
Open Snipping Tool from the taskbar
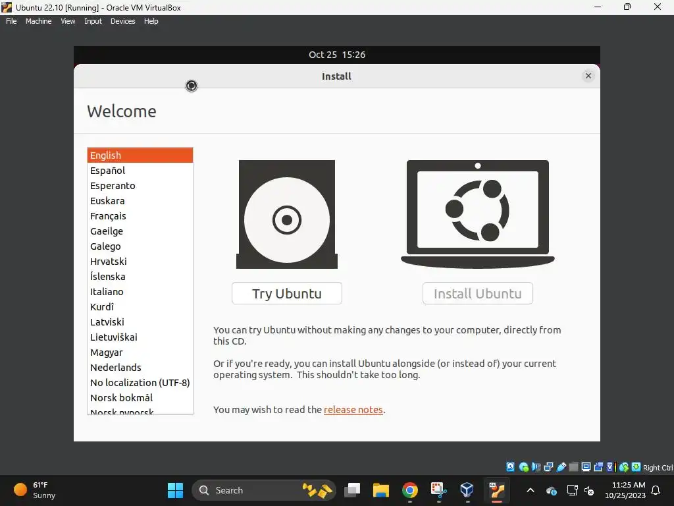438,490
